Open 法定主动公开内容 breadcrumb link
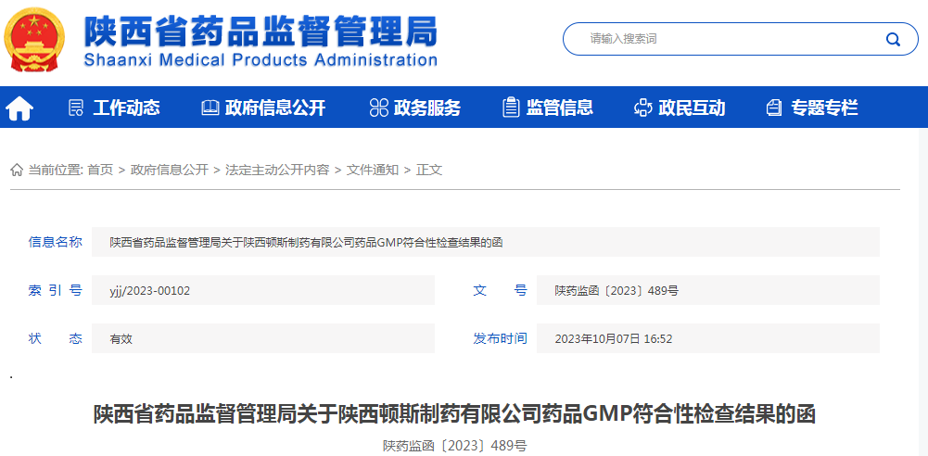Image resolution: width=928 pixels, height=456 pixels. pyautogui.click(x=277, y=170)
